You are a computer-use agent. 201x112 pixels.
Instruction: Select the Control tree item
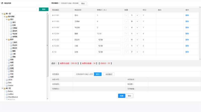pyautogui.click(x=11, y=85)
